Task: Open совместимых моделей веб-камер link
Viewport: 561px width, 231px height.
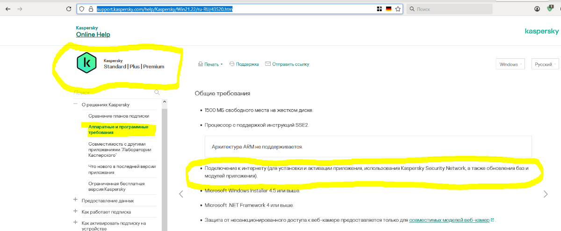Action: pyautogui.click(x=449, y=220)
